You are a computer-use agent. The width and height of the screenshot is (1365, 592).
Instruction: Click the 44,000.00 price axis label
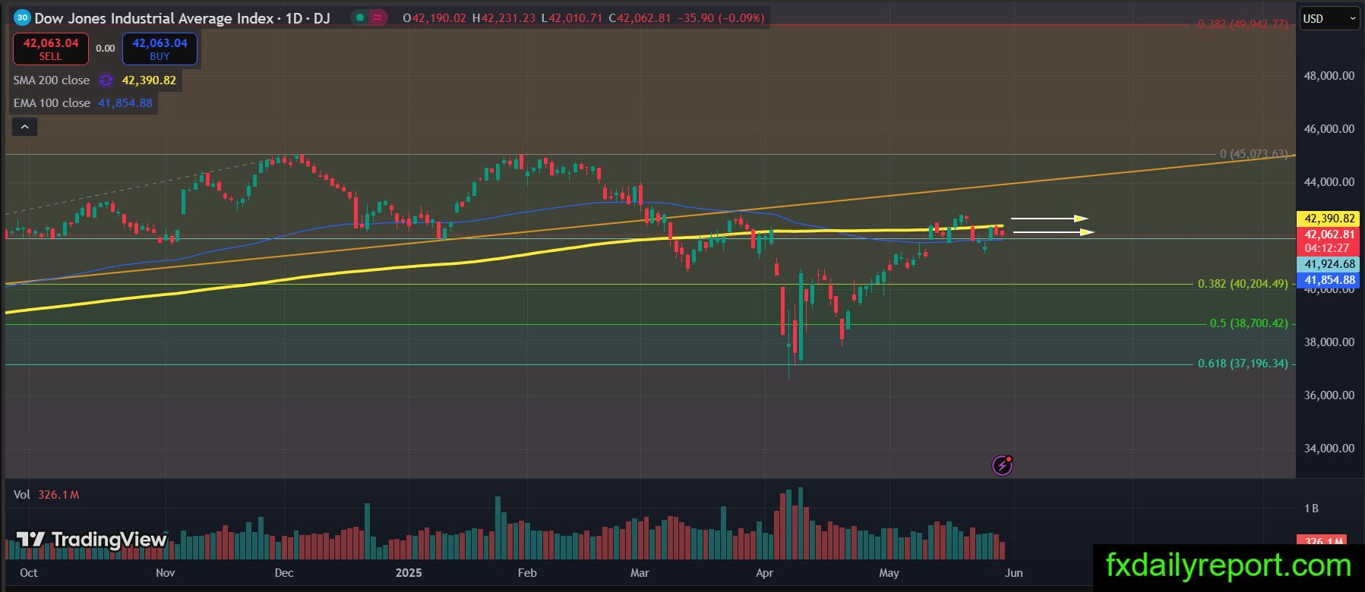[1329, 182]
